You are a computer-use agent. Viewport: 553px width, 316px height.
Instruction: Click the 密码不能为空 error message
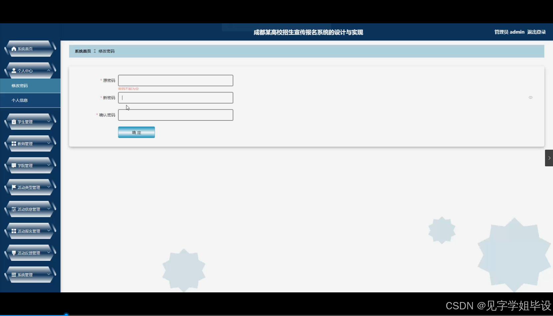pos(129,89)
